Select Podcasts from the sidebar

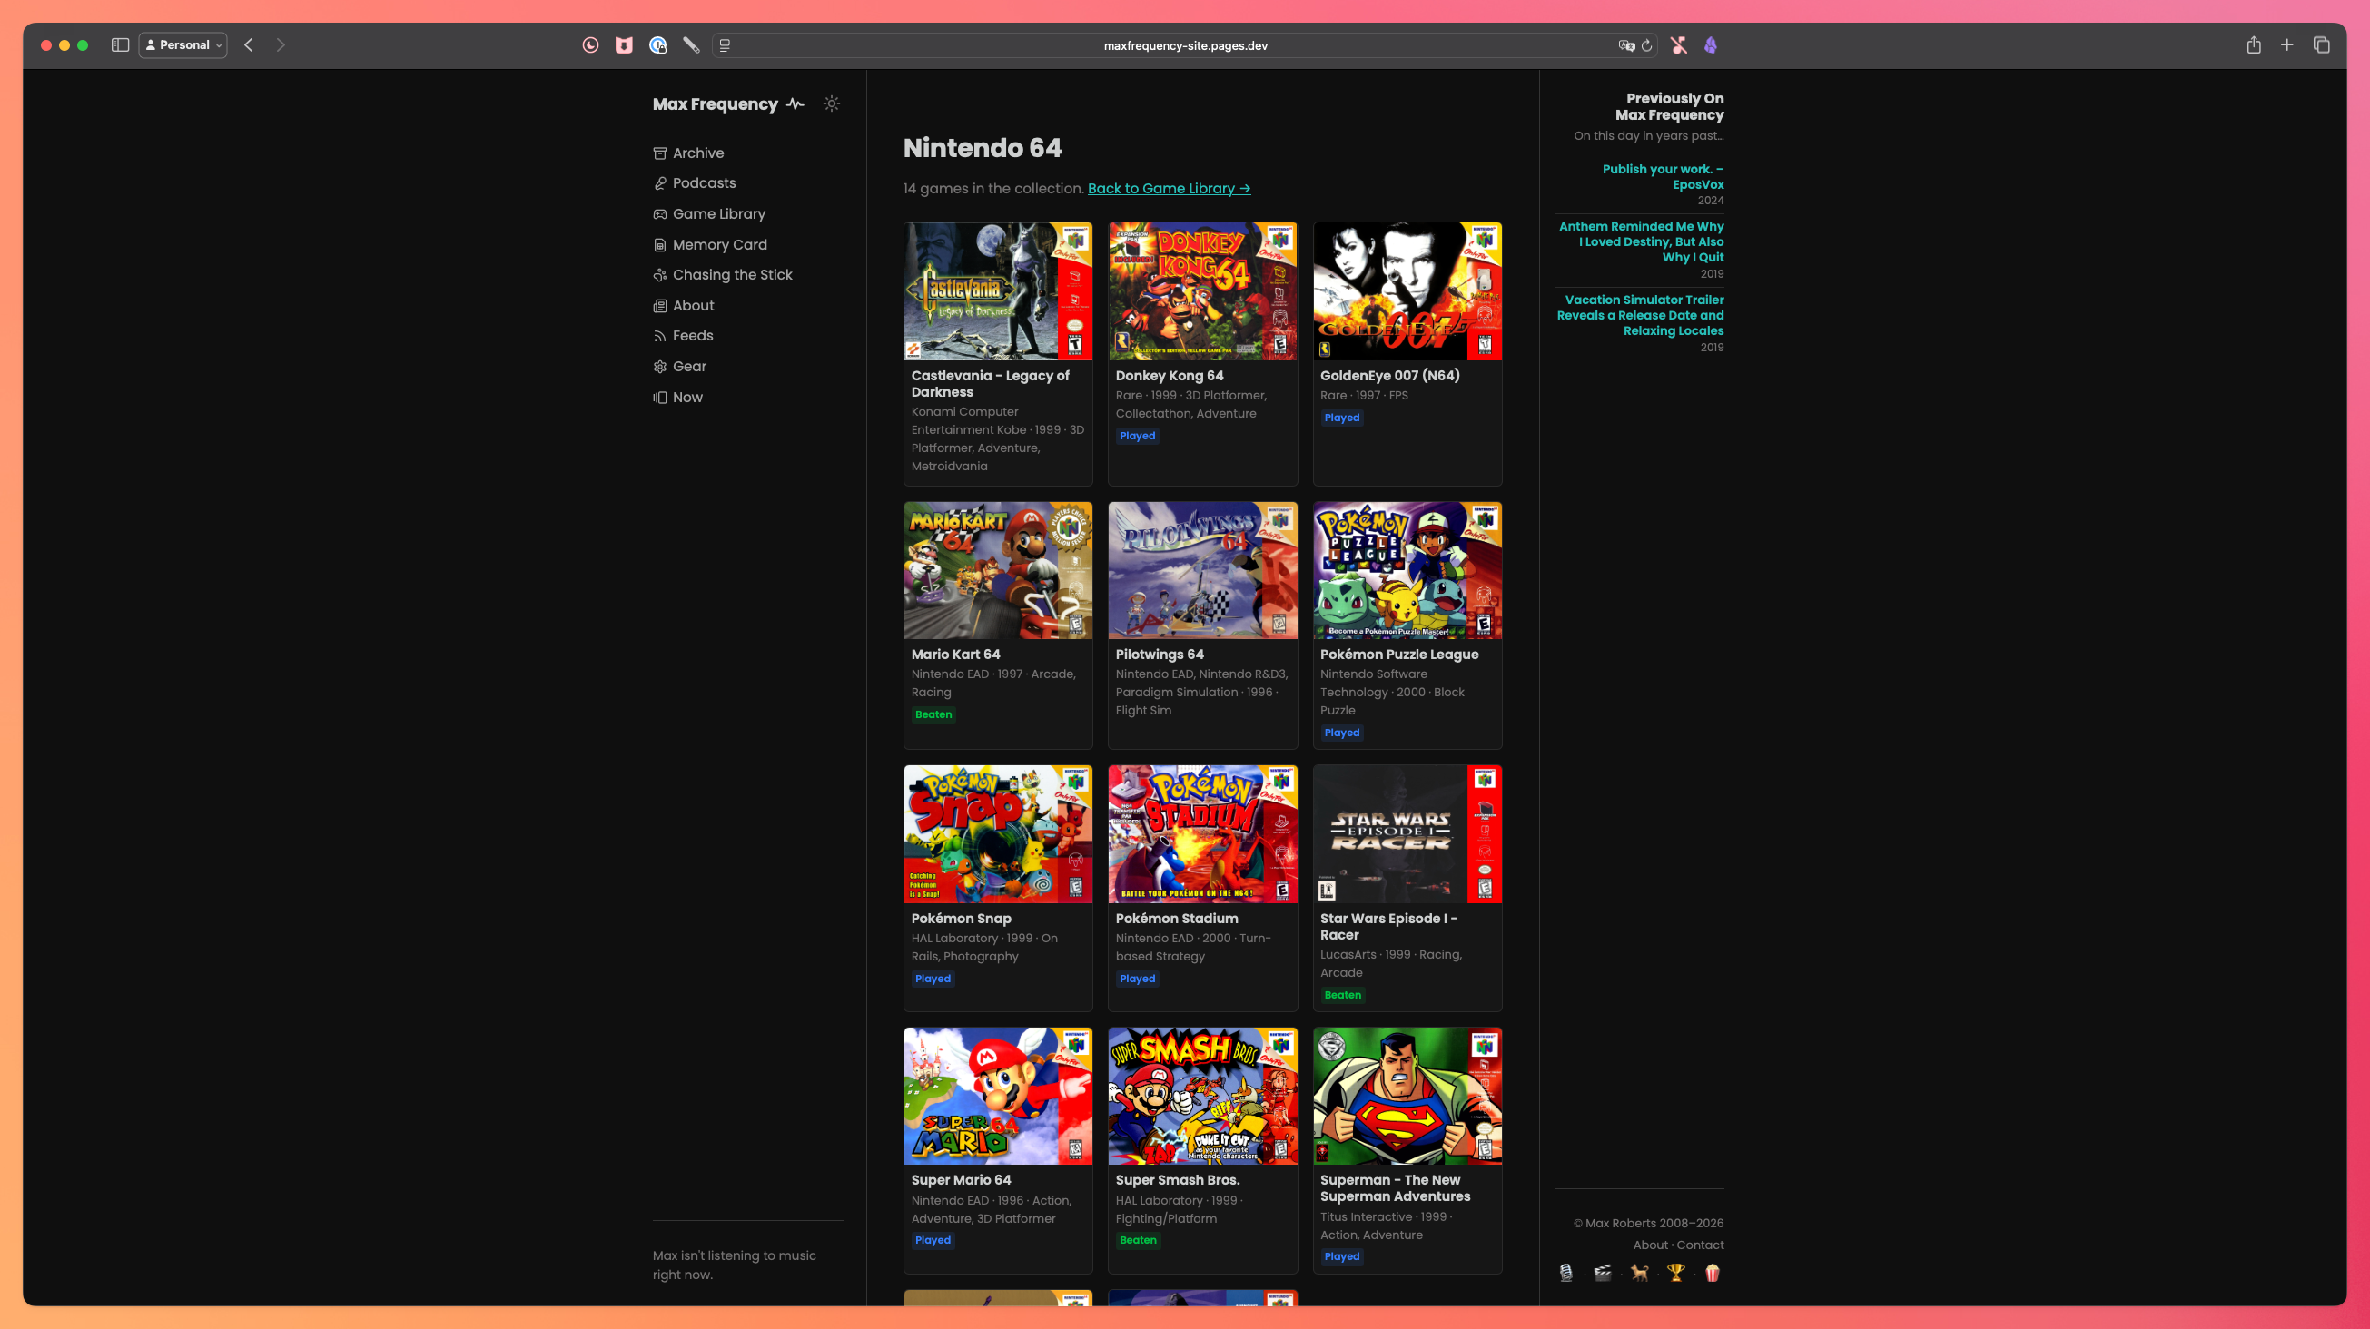pos(704,182)
